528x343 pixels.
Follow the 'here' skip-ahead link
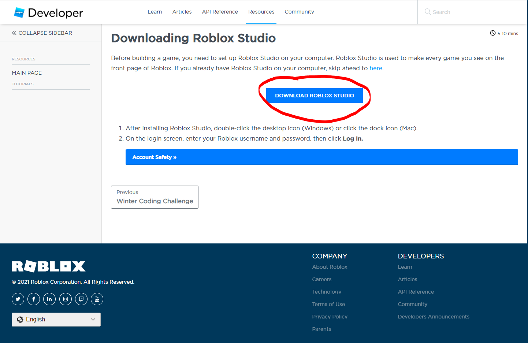click(x=376, y=68)
